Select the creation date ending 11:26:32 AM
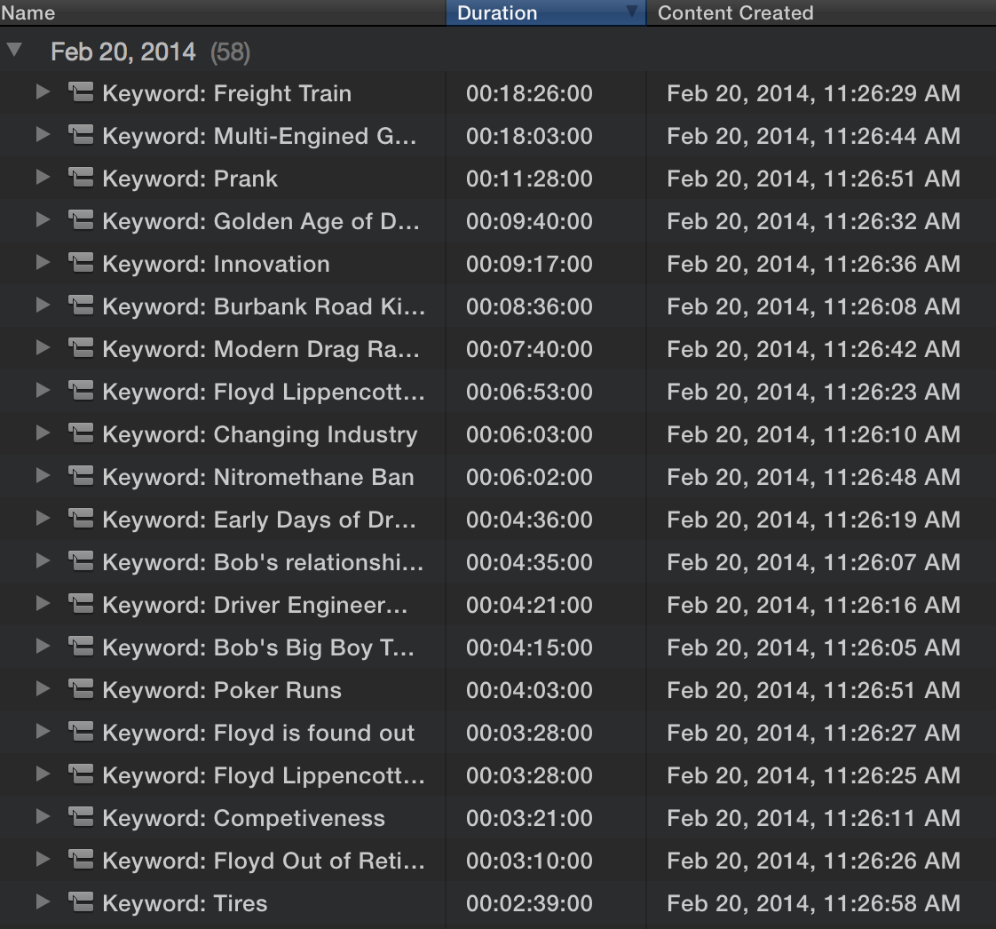This screenshot has width=996, height=929. pos(814,221)
